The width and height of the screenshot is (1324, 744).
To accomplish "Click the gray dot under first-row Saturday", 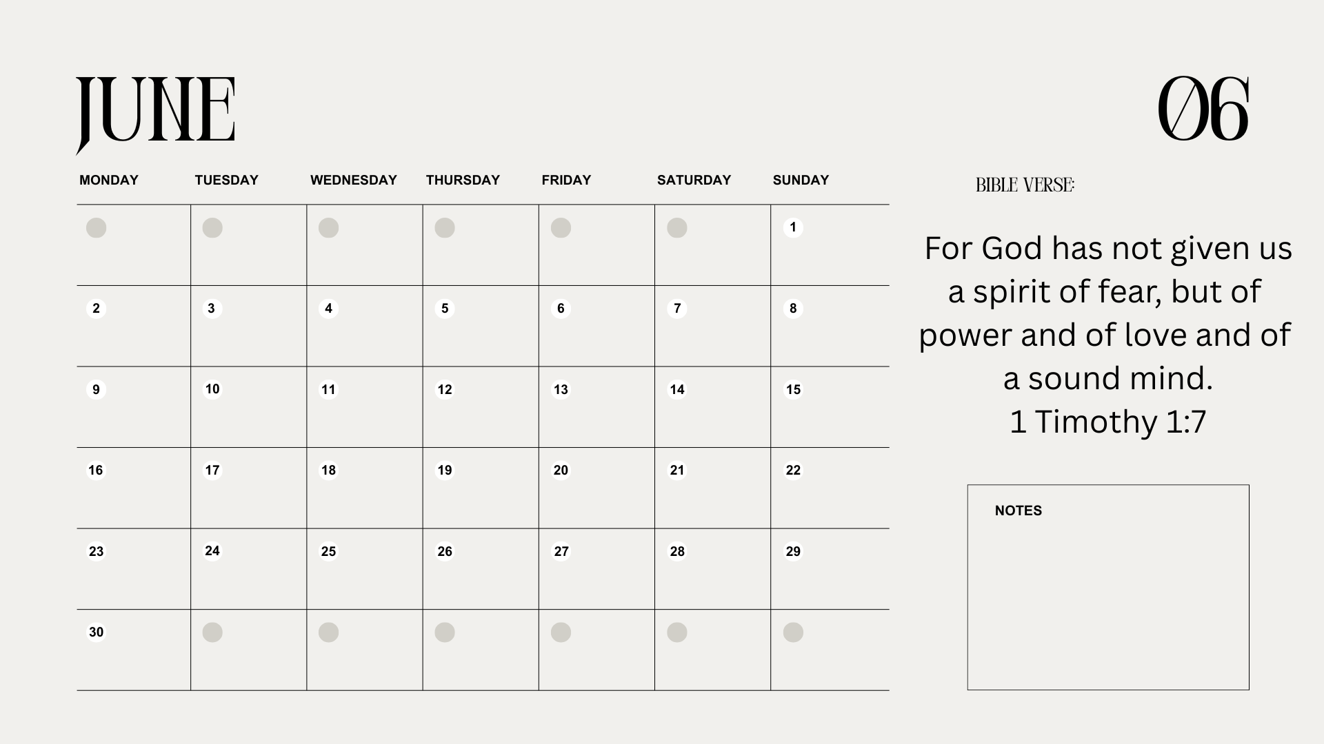I will [677, 227].
